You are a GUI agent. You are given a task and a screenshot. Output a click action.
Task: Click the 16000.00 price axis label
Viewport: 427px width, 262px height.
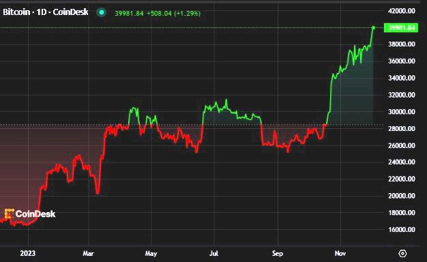coord(402,229)
